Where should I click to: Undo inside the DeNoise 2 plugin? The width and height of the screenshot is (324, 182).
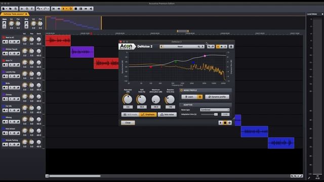[209, 47]
